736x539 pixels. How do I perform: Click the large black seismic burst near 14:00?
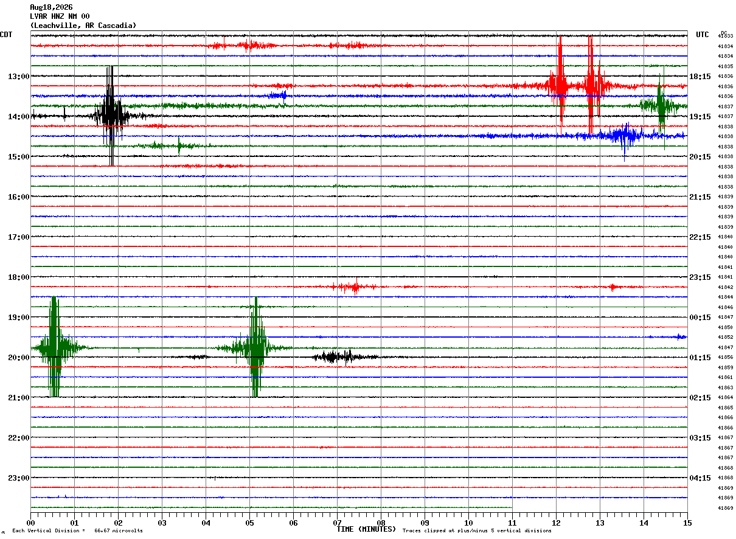click(x=110, y=116)
